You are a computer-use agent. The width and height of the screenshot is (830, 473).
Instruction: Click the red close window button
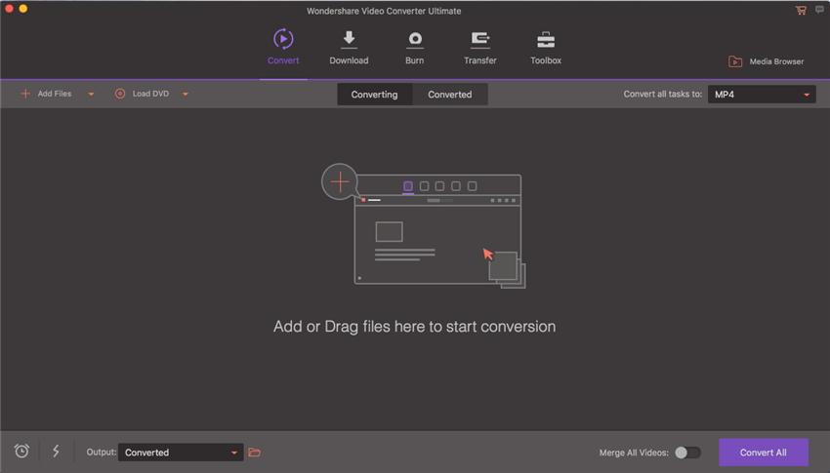pos(9,9)
